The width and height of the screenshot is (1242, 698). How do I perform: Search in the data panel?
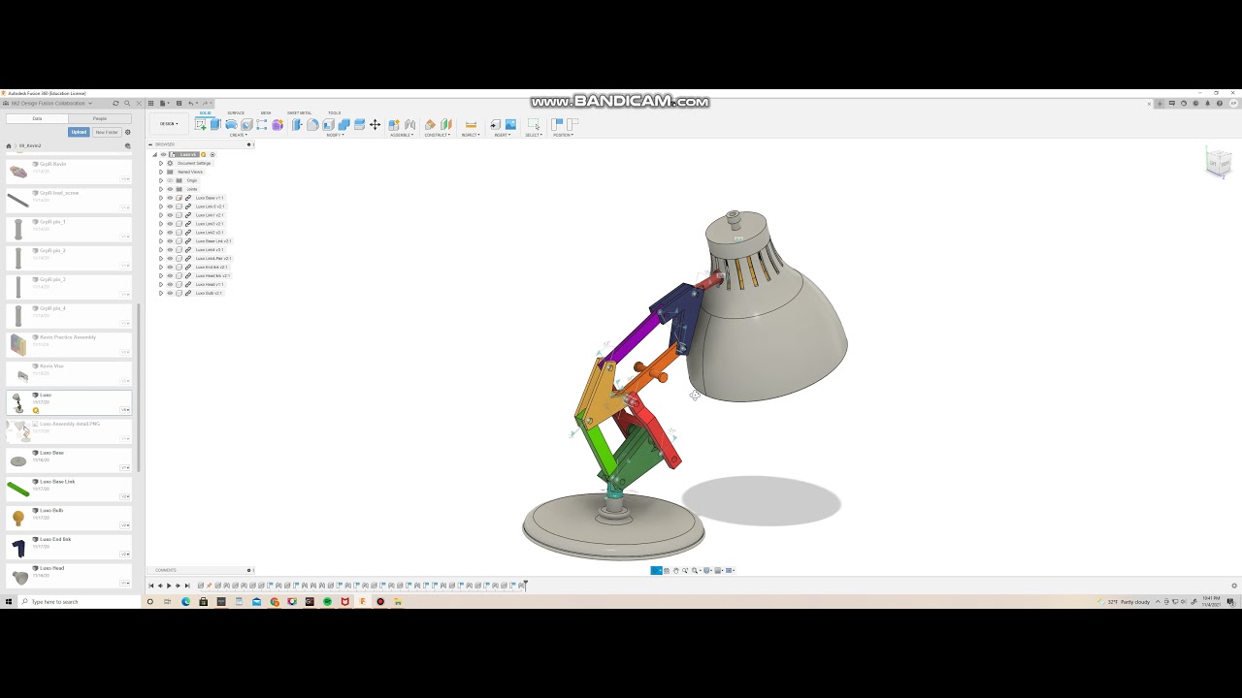tap(127, 103)
